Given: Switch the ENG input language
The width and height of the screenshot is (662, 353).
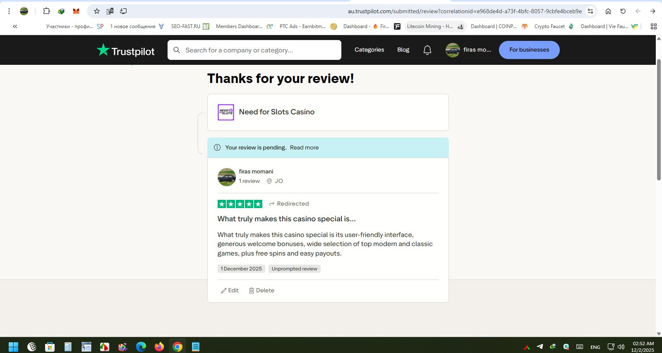Looking at the screenshot, I should (x=595, y=347).
